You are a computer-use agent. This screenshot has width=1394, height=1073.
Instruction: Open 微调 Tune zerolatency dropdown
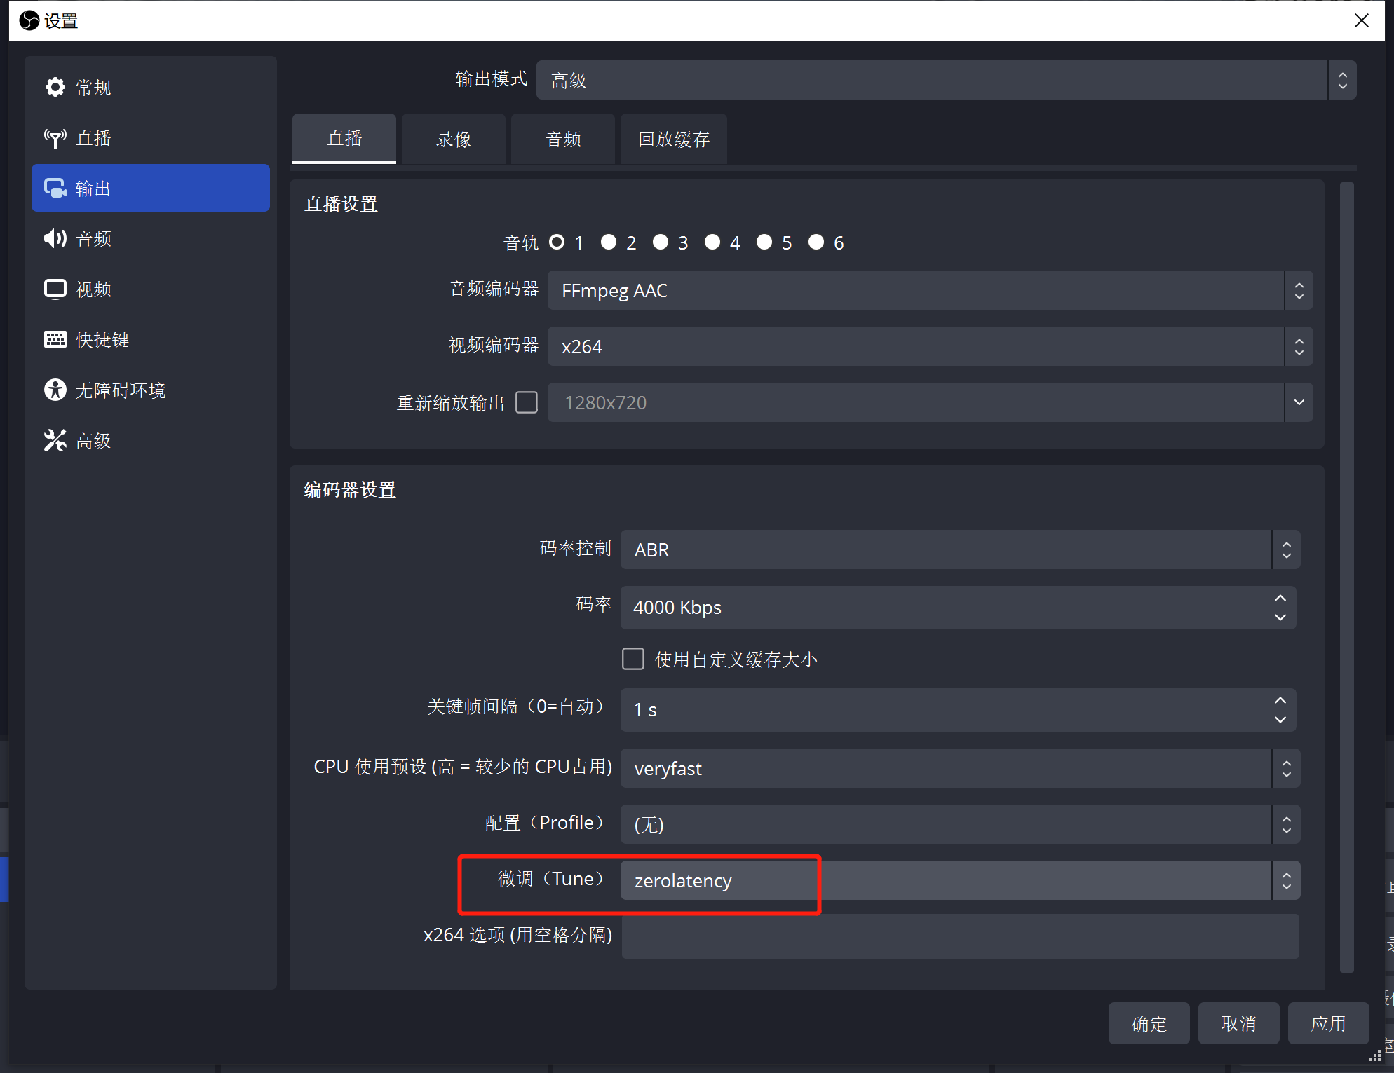click(x=959, y=880)
